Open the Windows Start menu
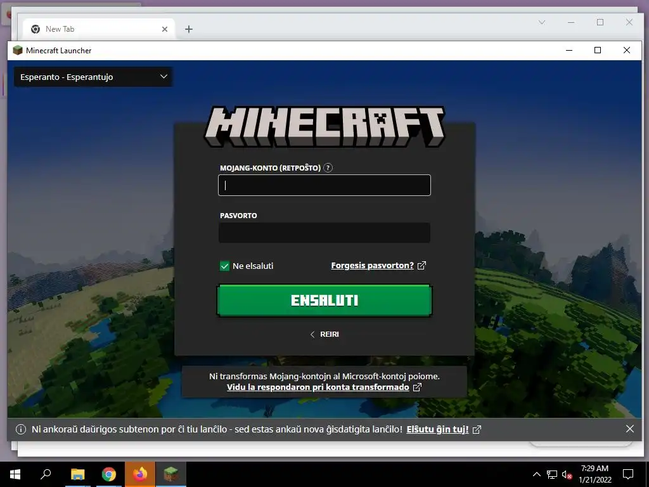Screen dimensions: 649x487 coord(15,474)
